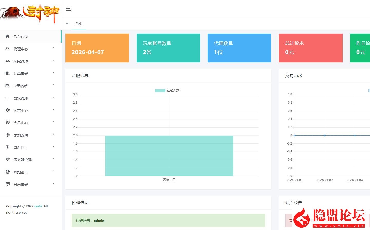Click the 霄翰一区 bar in 区服信息 chart

coord(169,156)
